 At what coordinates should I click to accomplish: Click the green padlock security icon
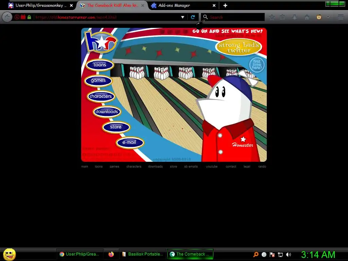click(29, 17)
